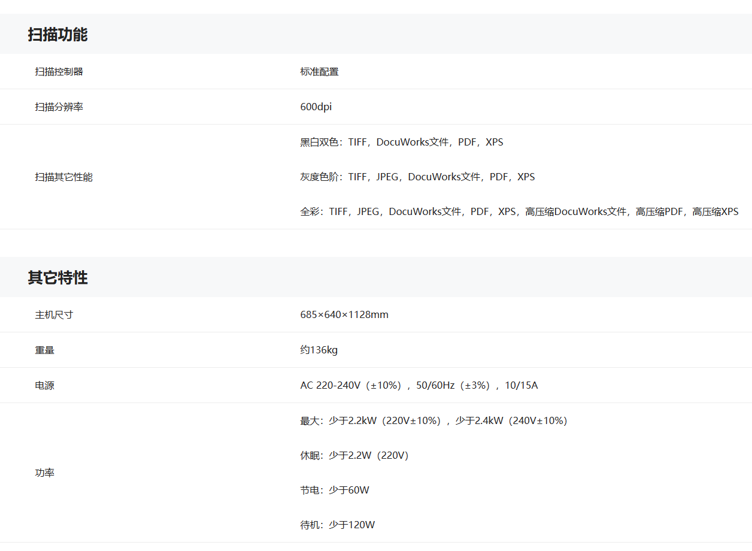
Task: Click the 灰度色阶 file formats line
Action: pyautogui.click(x=417, y=177)
